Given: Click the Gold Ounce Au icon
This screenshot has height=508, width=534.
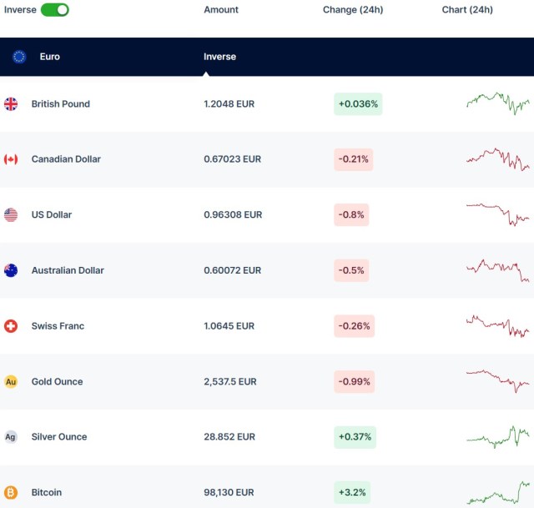Looking at the screenshot, I should point(11,382).
